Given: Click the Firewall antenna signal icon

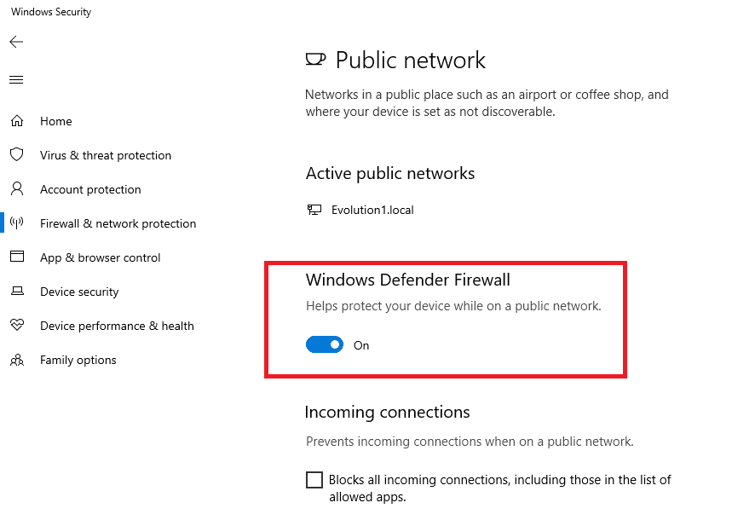Looking at the screenshot, I should [x=17, y=223].
